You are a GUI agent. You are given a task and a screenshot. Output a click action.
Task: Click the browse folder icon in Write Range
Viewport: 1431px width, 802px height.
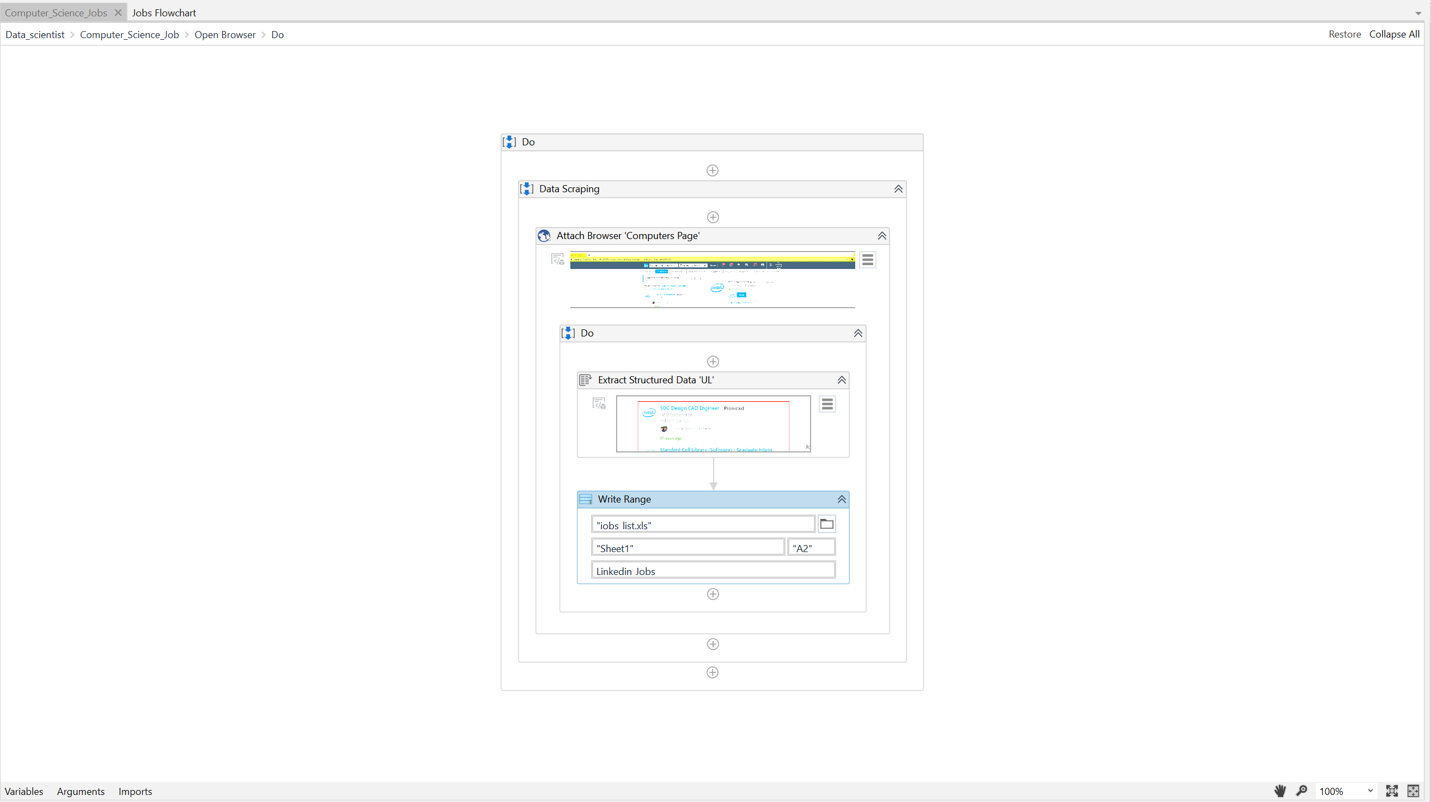tap(826, 524)
